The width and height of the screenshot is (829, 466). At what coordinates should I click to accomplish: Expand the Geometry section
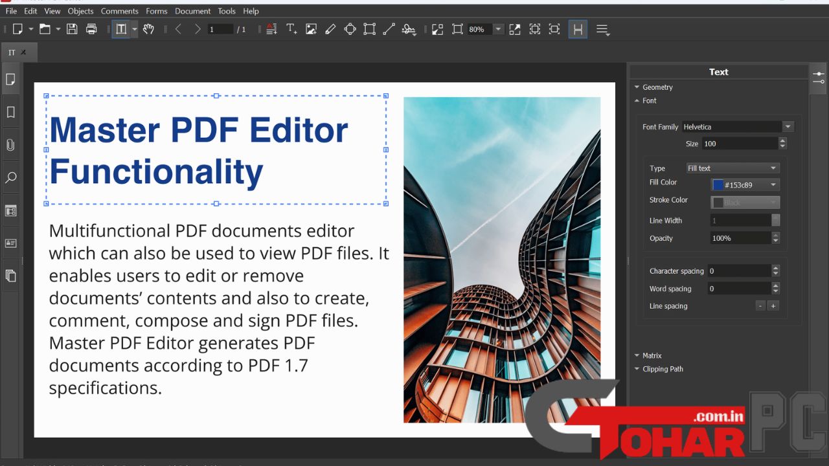(653, 87)
